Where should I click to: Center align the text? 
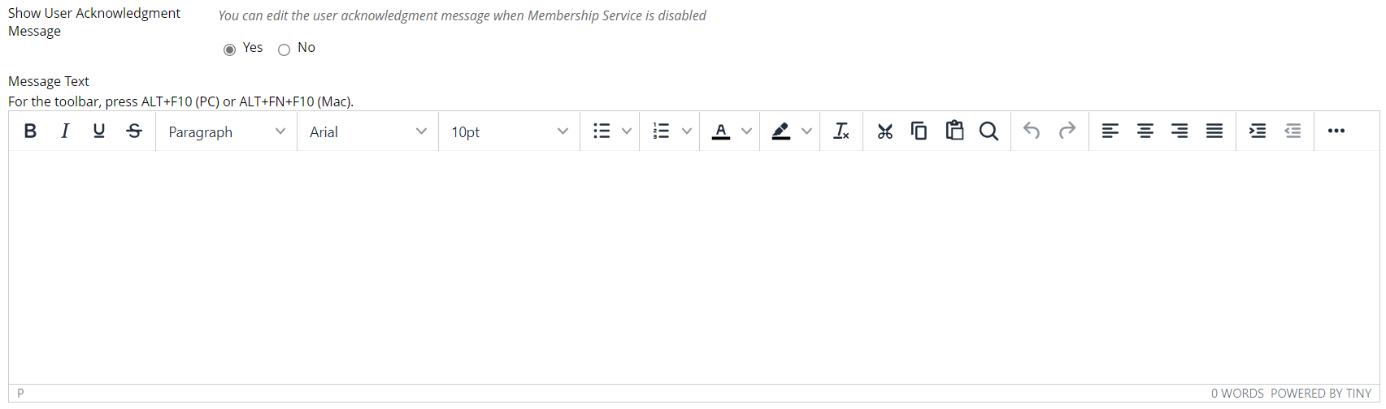pos(1145,131)
